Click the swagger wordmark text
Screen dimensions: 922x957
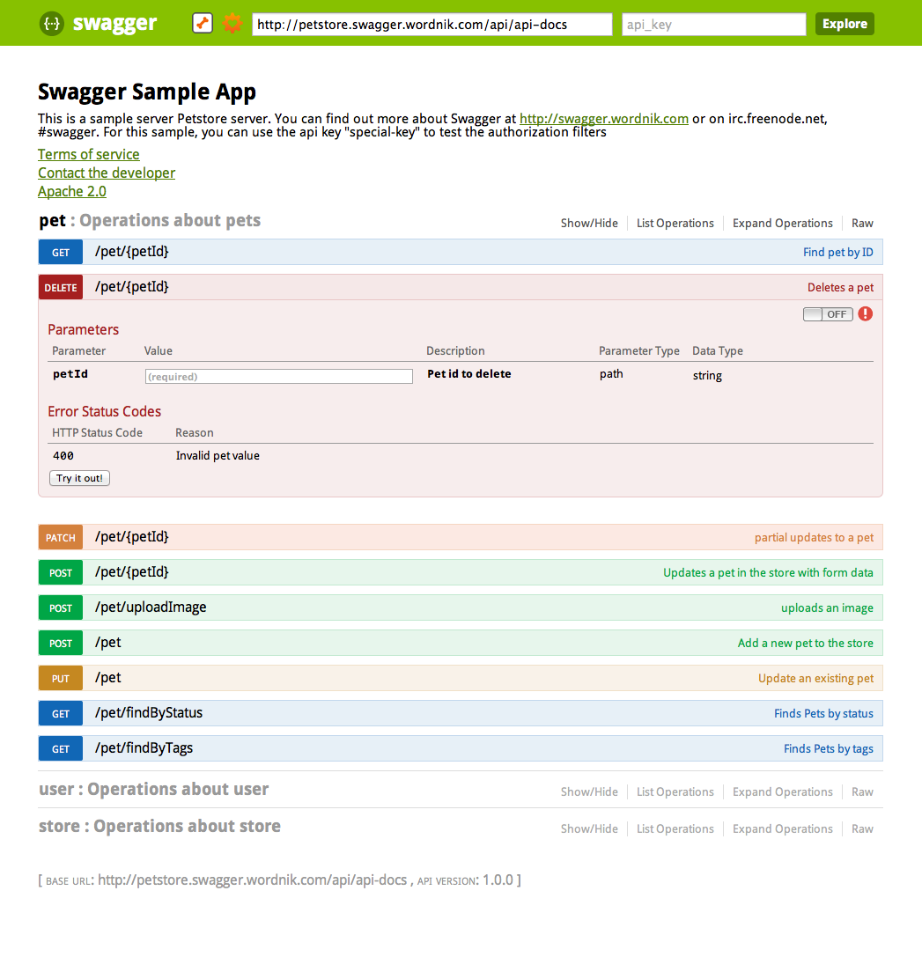pos(114,24)
